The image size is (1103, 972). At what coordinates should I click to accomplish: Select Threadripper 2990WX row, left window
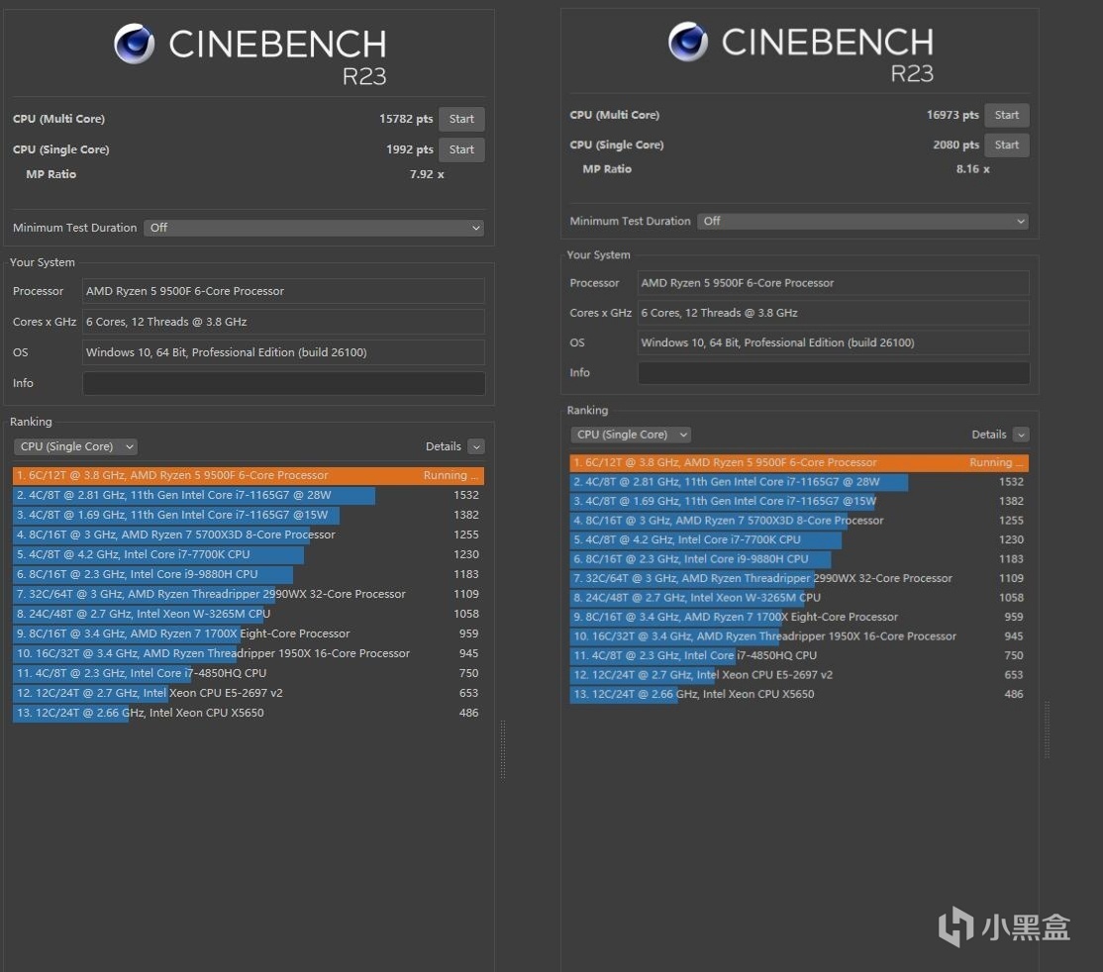[x=249, y=594]
